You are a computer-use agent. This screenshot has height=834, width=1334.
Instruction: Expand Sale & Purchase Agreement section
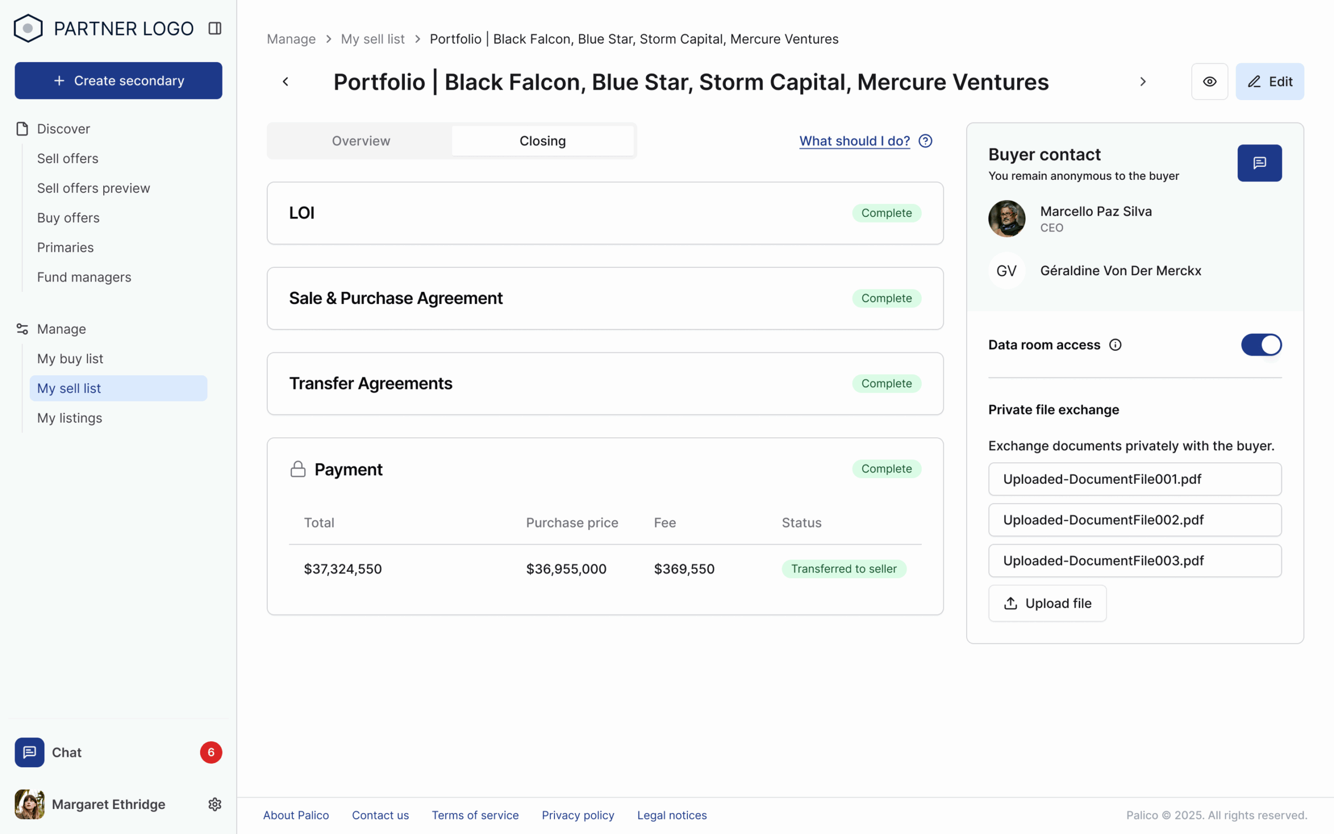604,298
